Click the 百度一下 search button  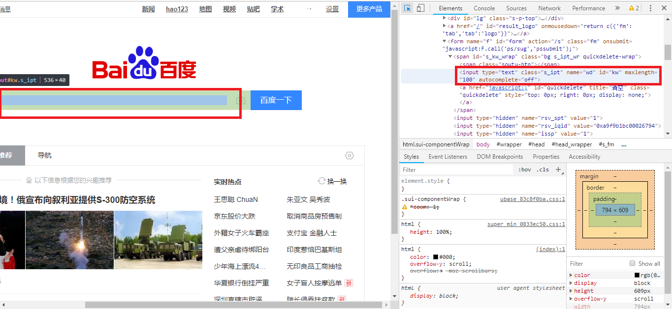[276, 100]
